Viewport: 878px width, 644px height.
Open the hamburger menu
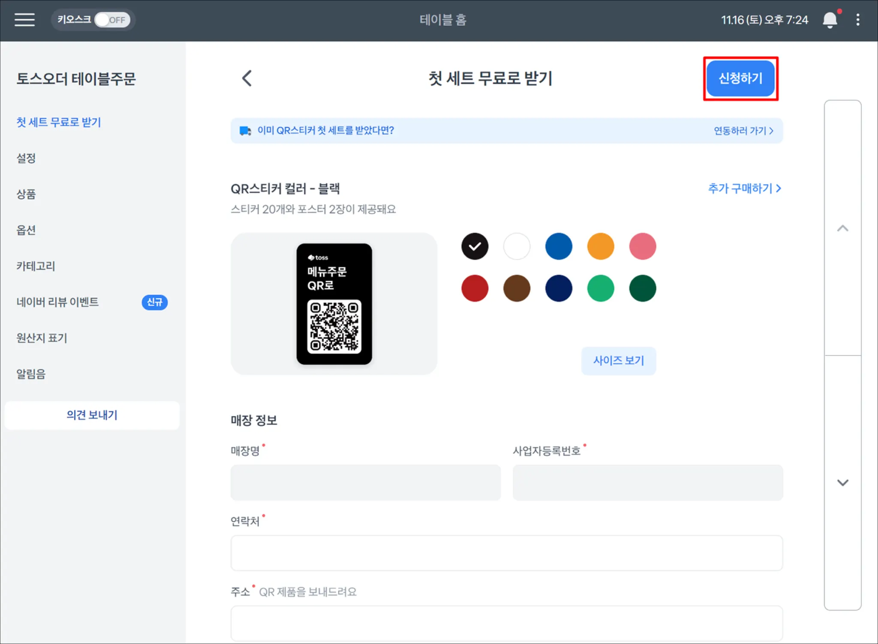click(x=24, y=20)
